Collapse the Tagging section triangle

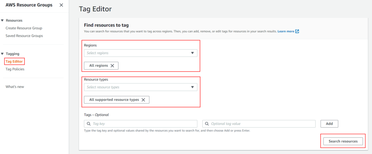click(3, 54)
